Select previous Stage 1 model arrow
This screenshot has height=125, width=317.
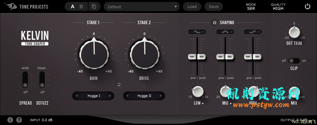point(77,96)
